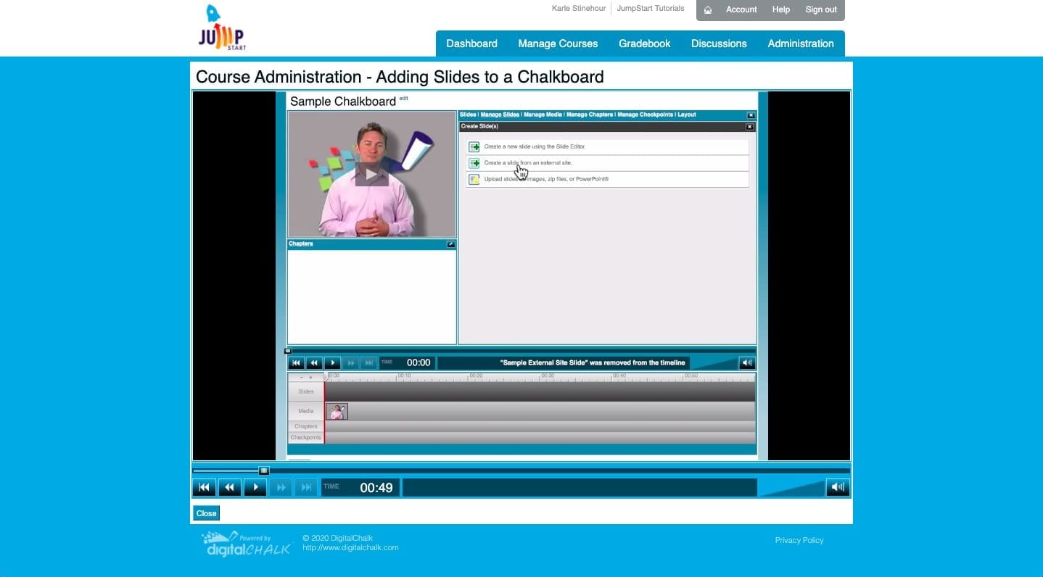Rewind in the embedded 00:00 player
This screenshot has height=577, width=1043.
point(314,363)
